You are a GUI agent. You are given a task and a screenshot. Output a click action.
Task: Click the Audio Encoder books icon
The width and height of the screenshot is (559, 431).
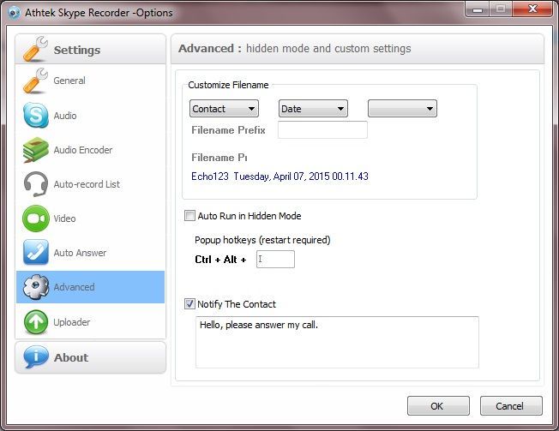tap(35, 150)
